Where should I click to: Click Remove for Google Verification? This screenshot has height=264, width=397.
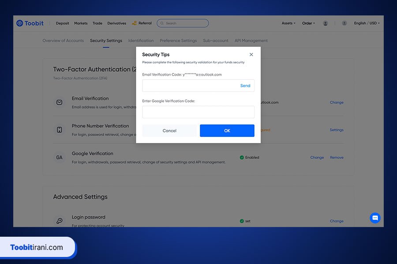click(337, 158)
